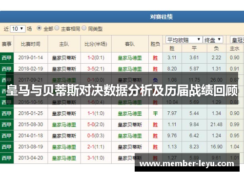Click the draw odds value 9.84
The width and height of the screenshot is (244, 176).
[194, 124]
